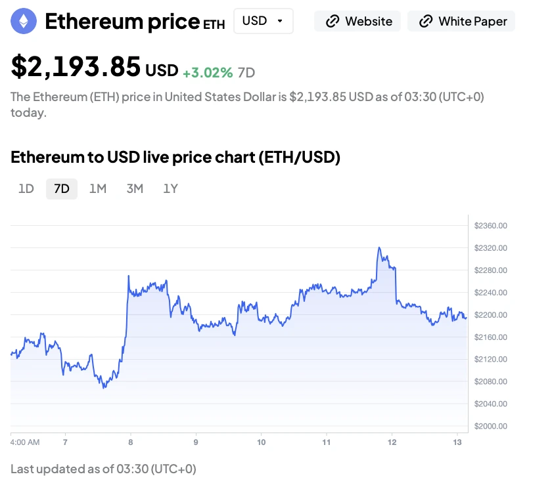Click the chain-link icon beside Website
This screenshot has width=552, height=487.
pos(333,21)
